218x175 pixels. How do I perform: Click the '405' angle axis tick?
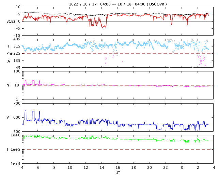pos(17,39)
